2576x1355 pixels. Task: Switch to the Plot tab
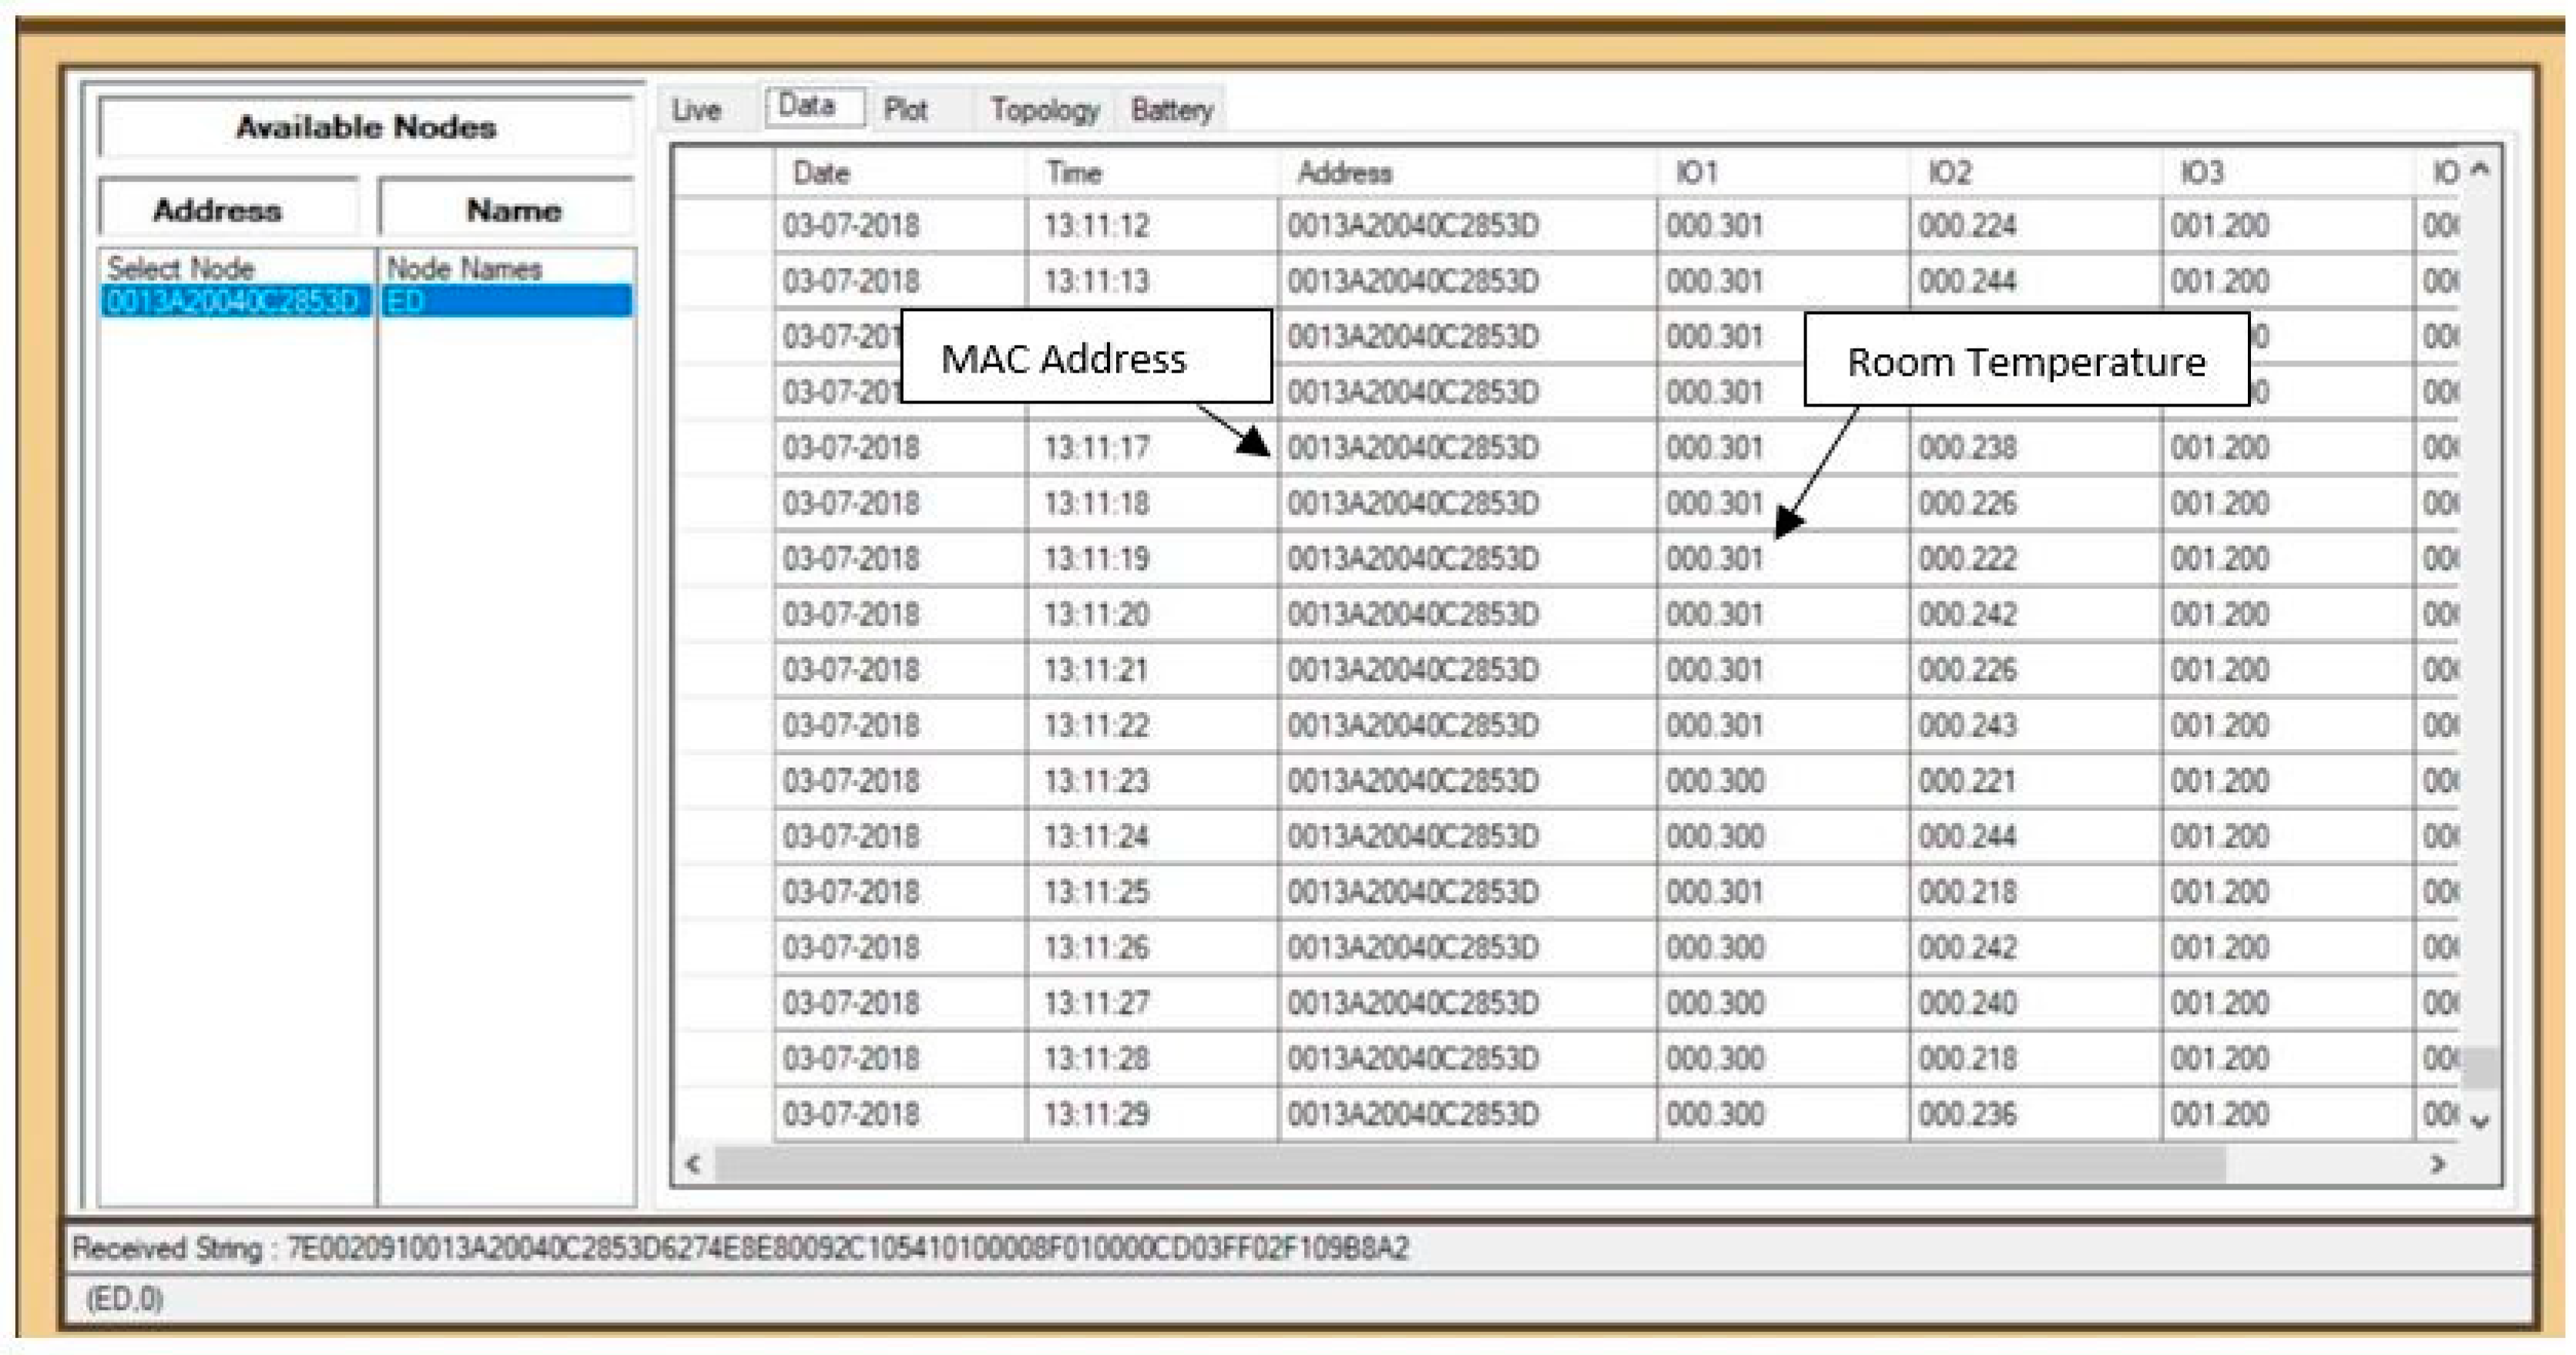pyautogui.click(x=906, y=110)
